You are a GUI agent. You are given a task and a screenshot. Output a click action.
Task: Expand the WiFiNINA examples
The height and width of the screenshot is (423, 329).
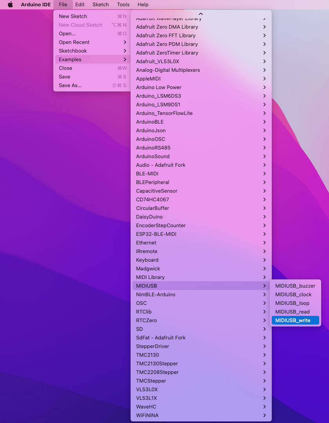(201, 415)
